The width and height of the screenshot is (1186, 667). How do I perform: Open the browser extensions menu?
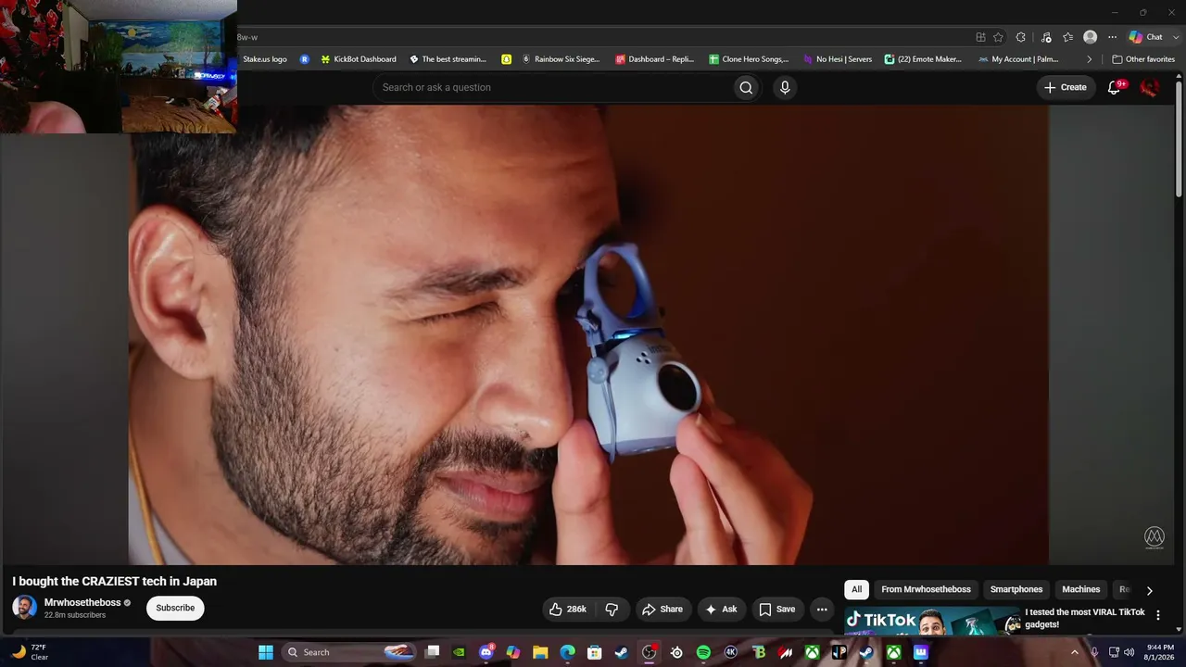pyautogui.click(x=1021, y=37)
